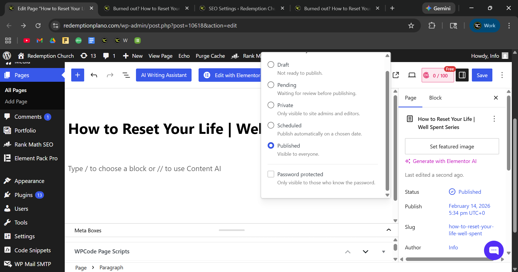Select the Draft status option
This screenshot has height=272, width=518.
click(271, 65)
